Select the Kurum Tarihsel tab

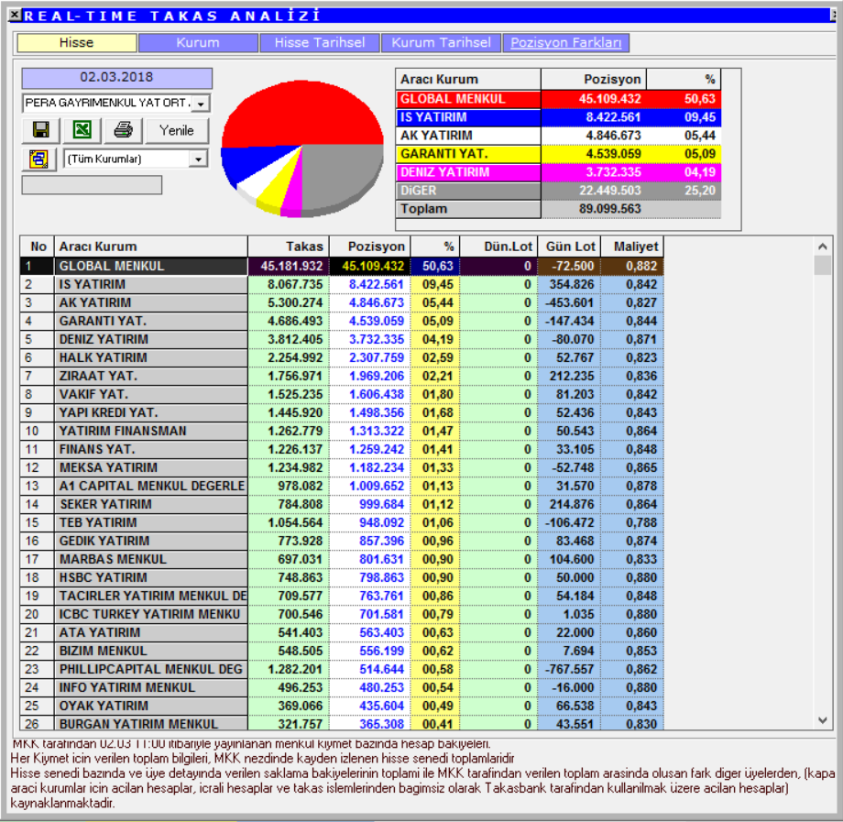click(441, 42)
